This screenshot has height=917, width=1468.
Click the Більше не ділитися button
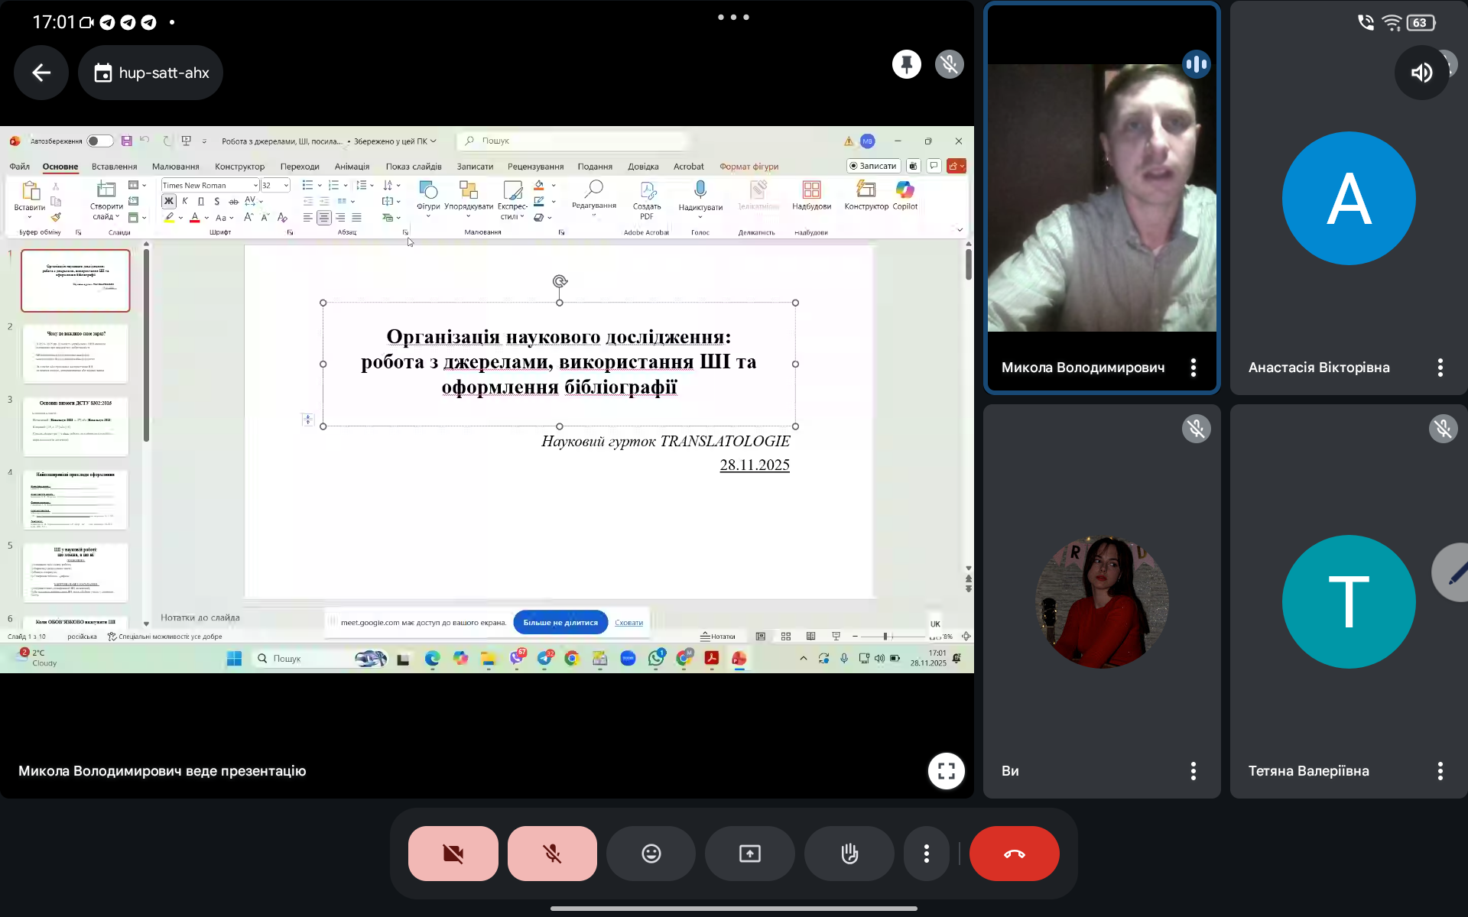pos(560,623)
